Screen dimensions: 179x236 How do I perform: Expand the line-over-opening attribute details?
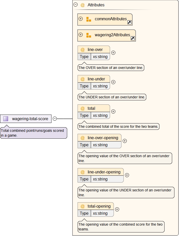click(125, 141)
